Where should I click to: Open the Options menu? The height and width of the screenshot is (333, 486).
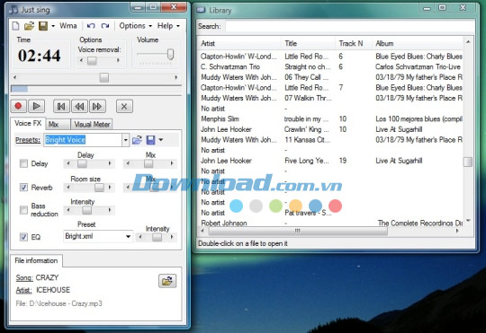(x=135, y=26)
